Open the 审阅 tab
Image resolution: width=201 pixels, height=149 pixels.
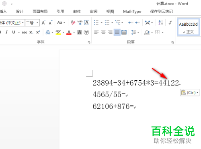coord(94,12)
